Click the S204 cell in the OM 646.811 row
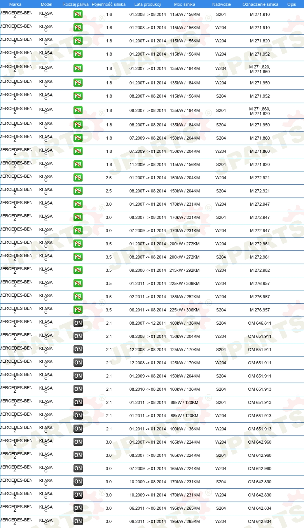Viewport: 304px width, 528px height. (x=221, y=323)
